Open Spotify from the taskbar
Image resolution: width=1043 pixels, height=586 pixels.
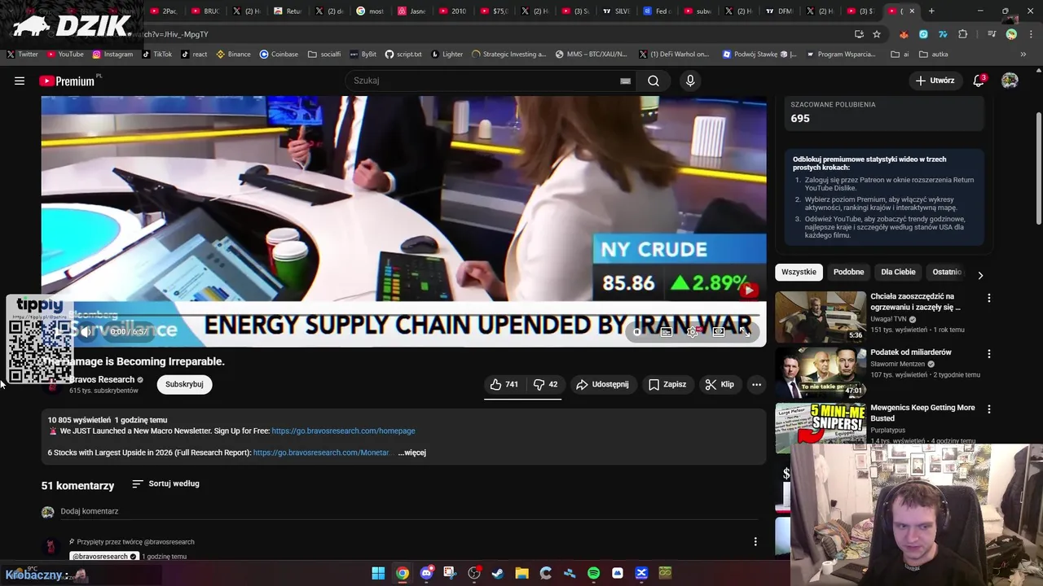[593, 573]
